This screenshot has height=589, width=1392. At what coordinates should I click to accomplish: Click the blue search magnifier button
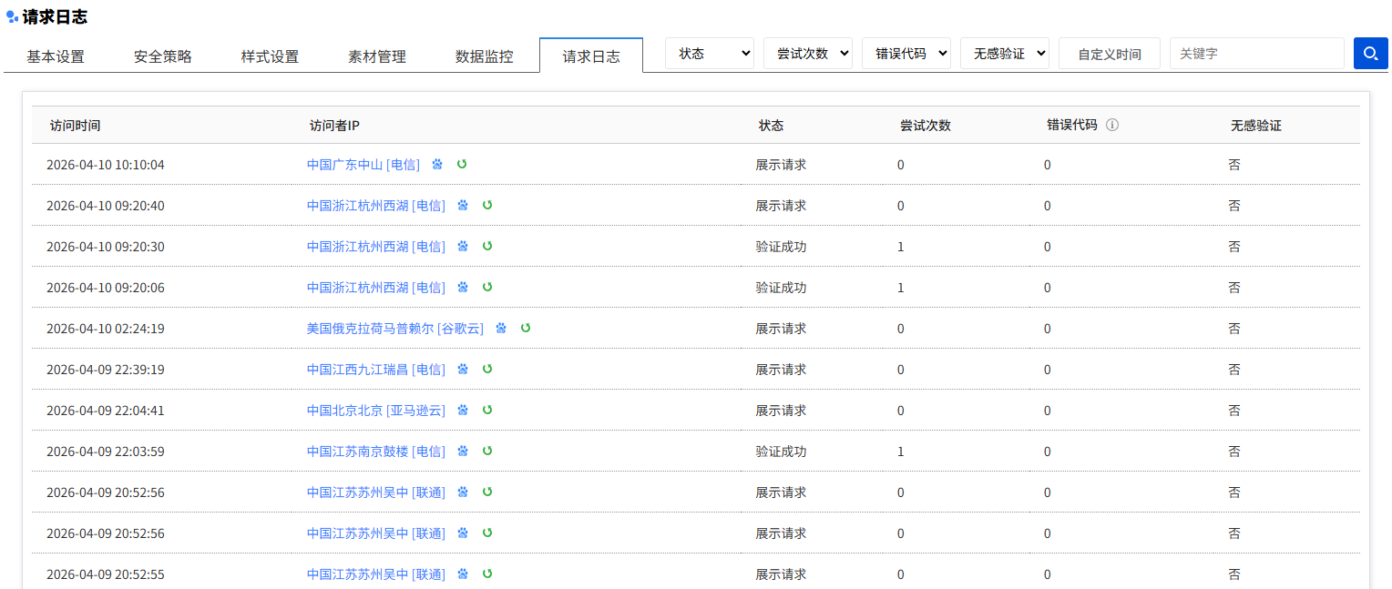click(1369, 54)
